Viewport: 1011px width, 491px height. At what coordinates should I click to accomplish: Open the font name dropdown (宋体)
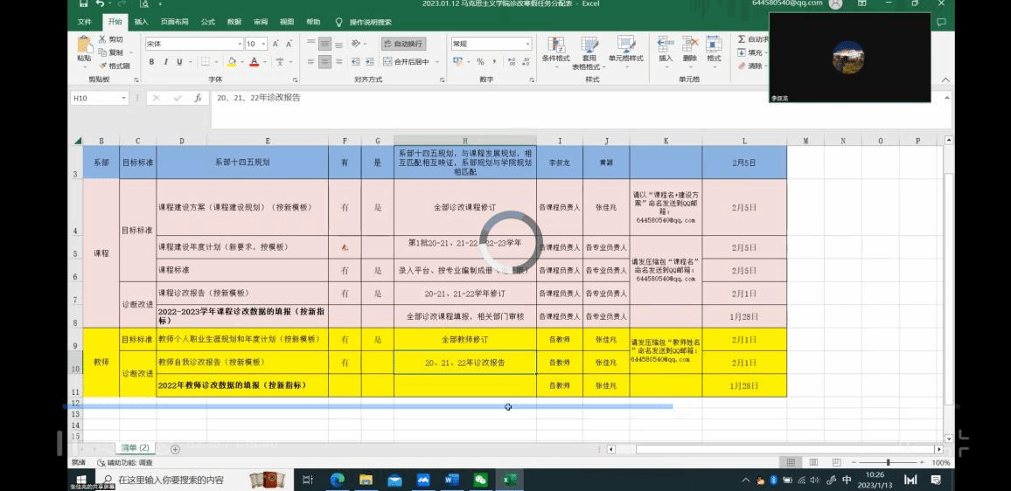tap(240, 44)
